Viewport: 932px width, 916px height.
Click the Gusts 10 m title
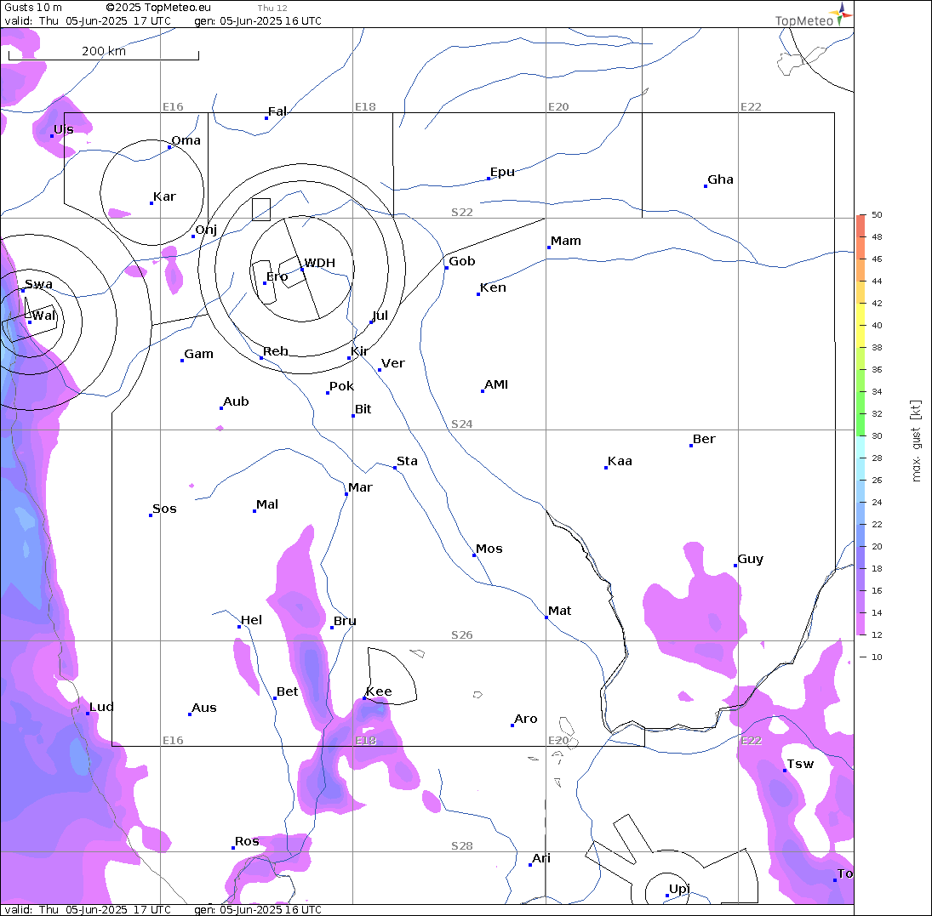pos(32,7)
